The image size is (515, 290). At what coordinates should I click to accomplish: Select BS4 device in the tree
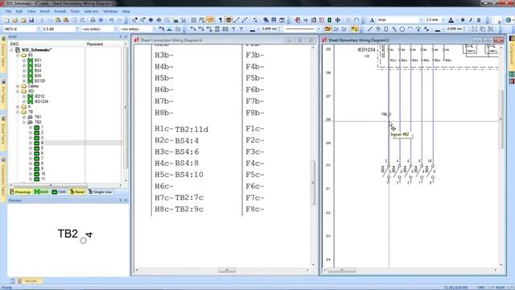pos(38,71)
